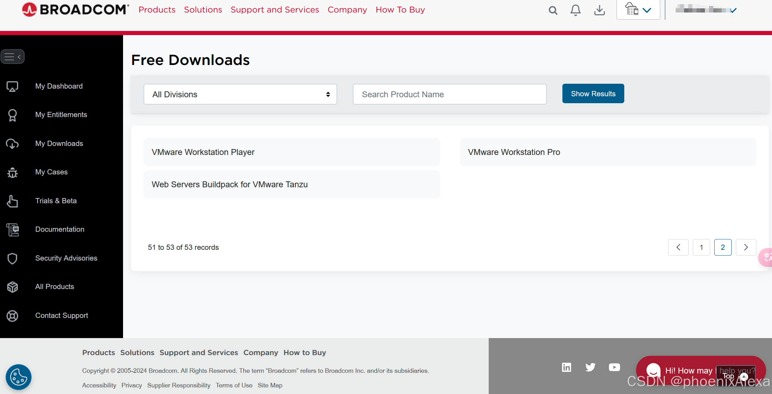
Task: Go to next page with right chevron
Action: [746, 247]
